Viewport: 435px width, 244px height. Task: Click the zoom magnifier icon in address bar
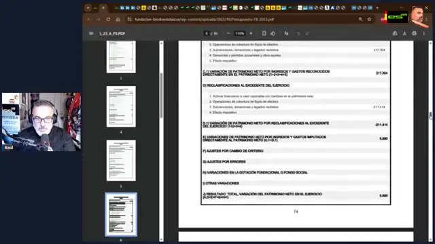click(360, 20)
